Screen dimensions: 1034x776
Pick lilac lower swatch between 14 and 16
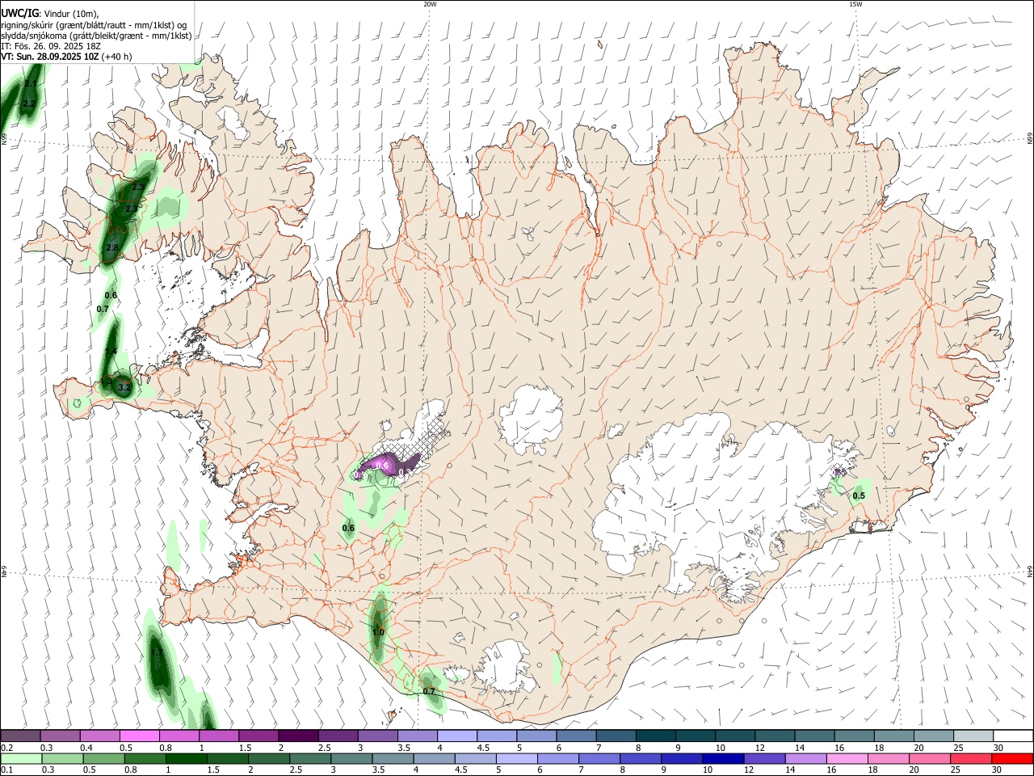point(805,758)
